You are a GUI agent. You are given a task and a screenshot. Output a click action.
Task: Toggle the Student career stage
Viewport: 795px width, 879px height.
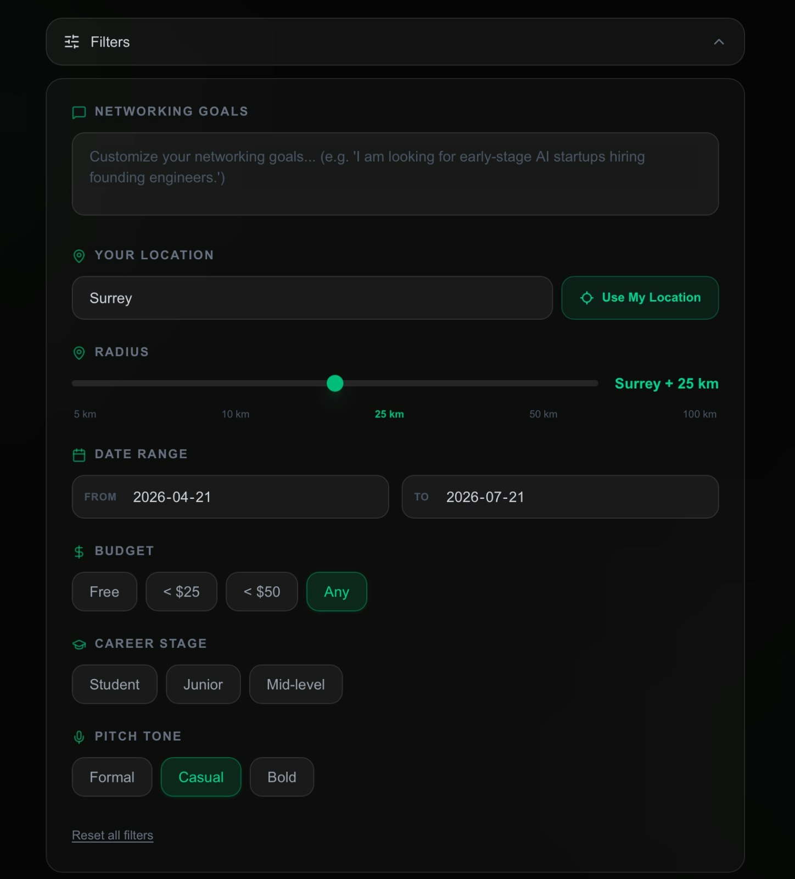tap(114, 685)
